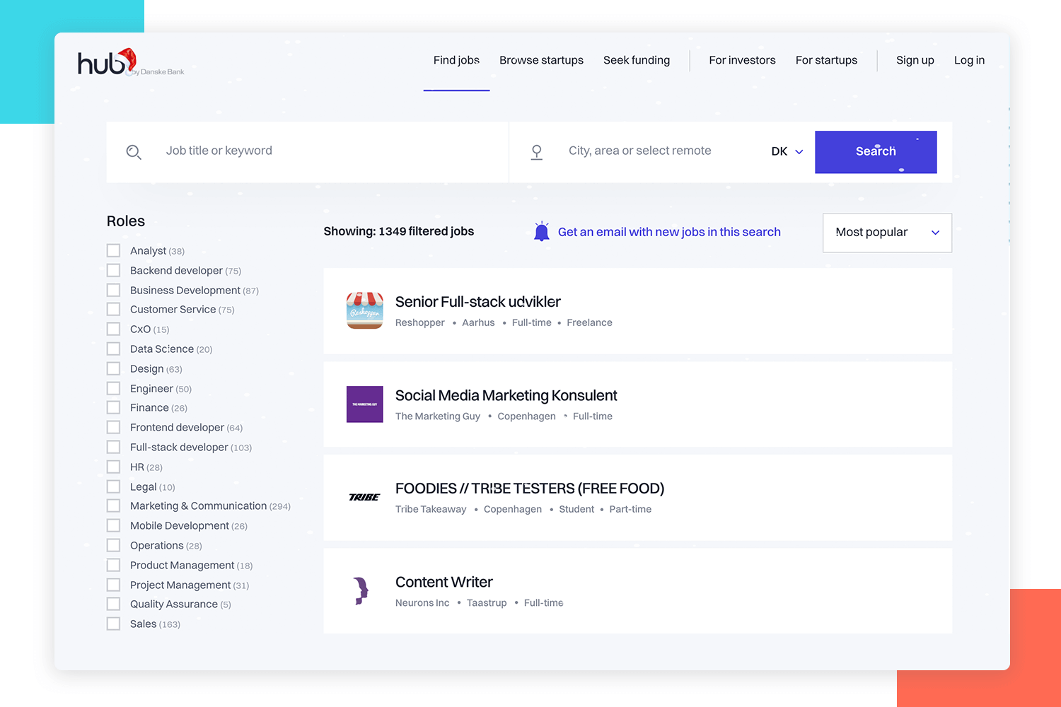Toggle the HR role checkbox

point(113,467)
